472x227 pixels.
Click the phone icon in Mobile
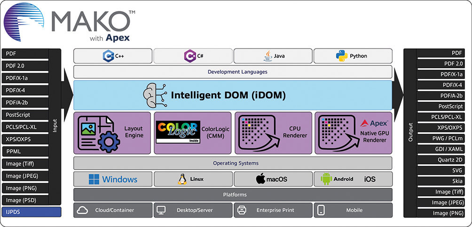(x=321, y=210)
